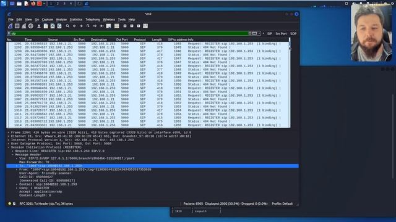Click the expert information status circle
Screen dimensions: 396x222
click(x=10, y=203)
